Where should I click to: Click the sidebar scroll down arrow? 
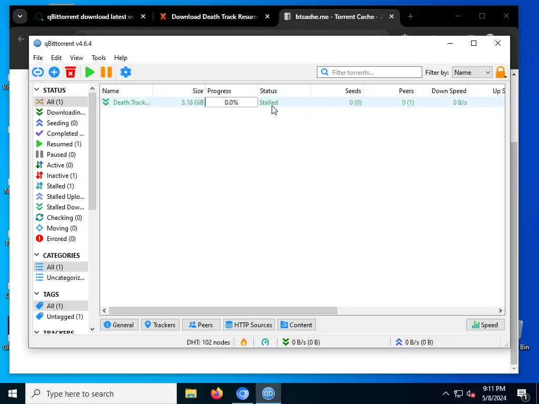92,329
